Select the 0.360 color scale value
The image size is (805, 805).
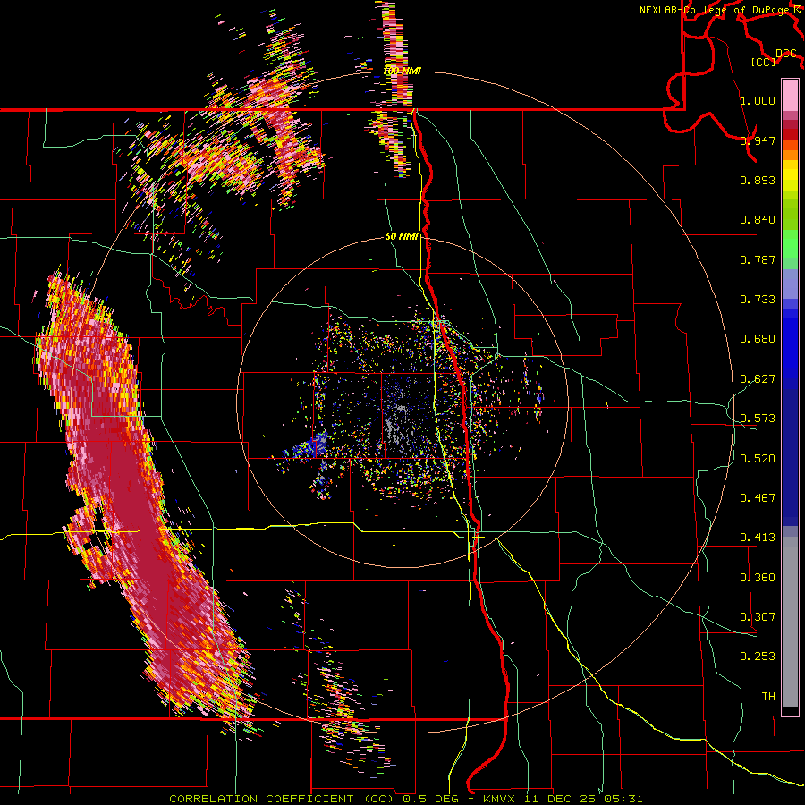pos(758,578)
